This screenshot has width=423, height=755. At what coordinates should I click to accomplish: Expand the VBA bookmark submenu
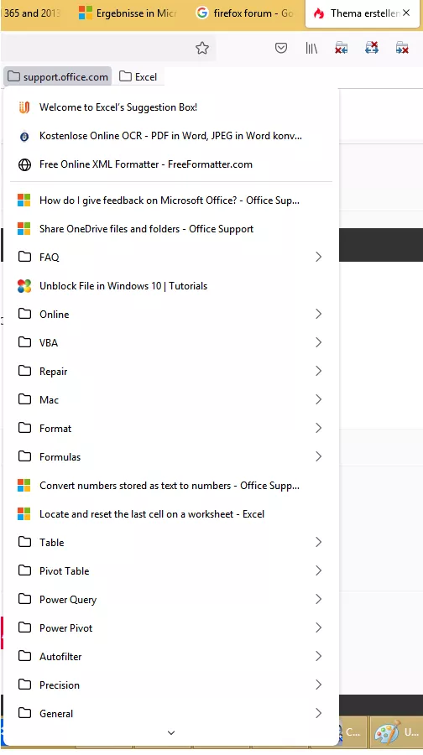[170, 343]
